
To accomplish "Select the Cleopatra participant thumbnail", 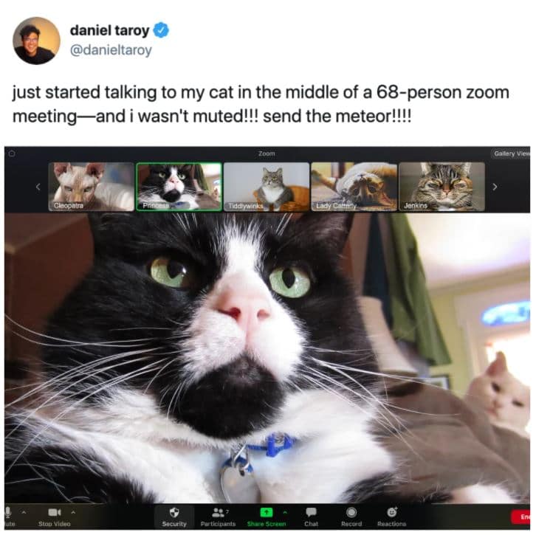I will coord(92,187).
